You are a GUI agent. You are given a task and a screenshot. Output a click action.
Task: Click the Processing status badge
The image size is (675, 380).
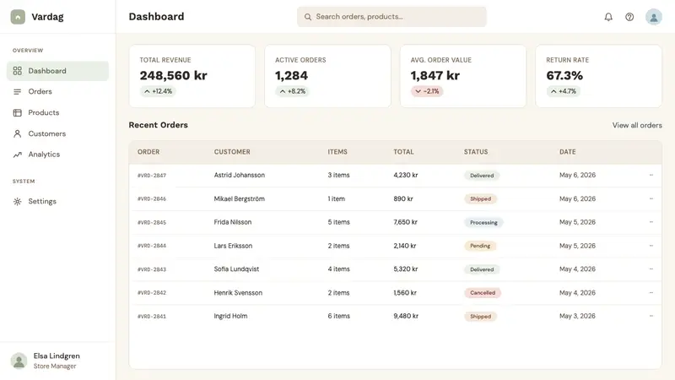click(483, 222)
